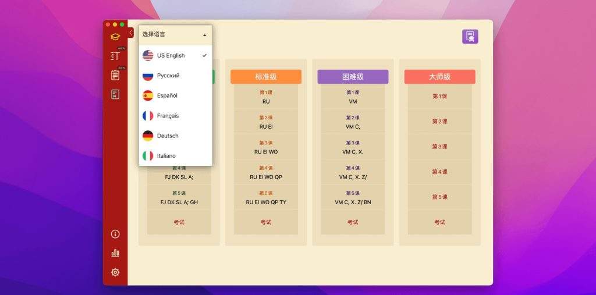Open the AI document sidebar icon
This screenshot has width=596, height=295.
point(115,94)
